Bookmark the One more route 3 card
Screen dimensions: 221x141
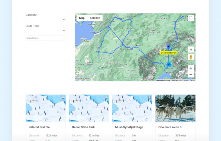click(x=193, y=98)
